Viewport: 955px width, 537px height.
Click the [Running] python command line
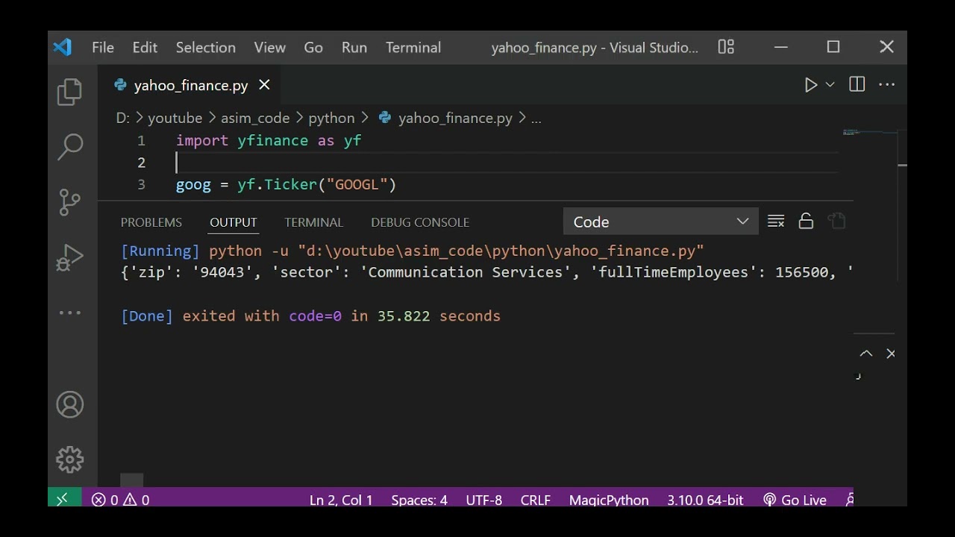413,251
